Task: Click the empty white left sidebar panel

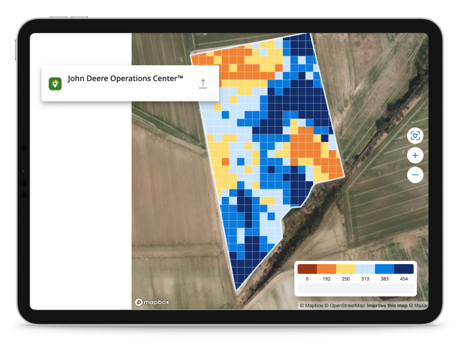Action: pos(80,206)
